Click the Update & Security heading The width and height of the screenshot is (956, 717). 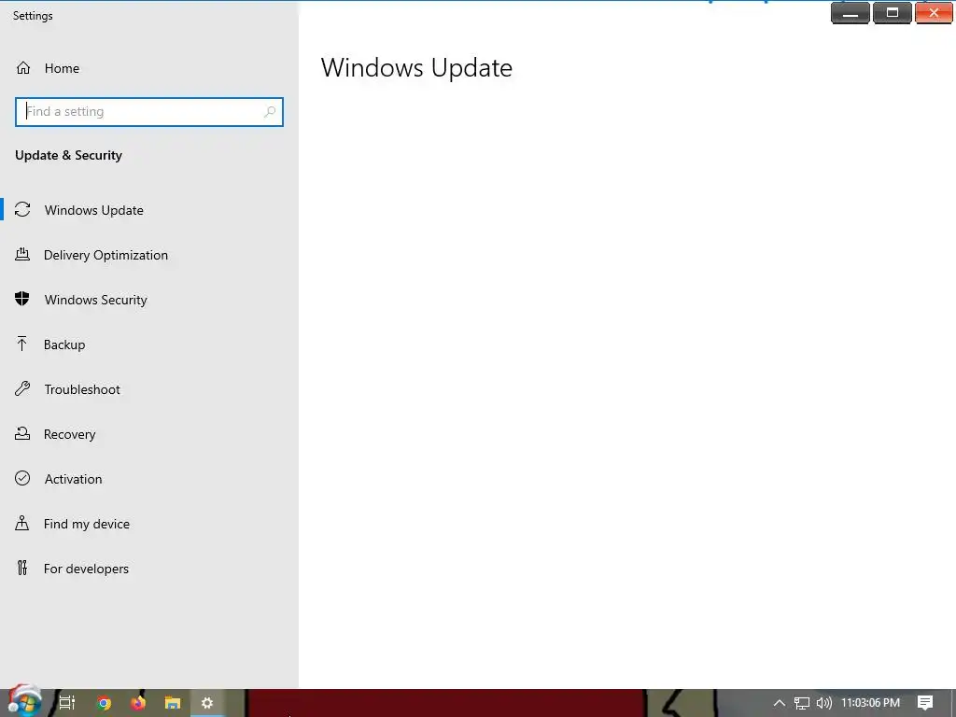(68, 155)
